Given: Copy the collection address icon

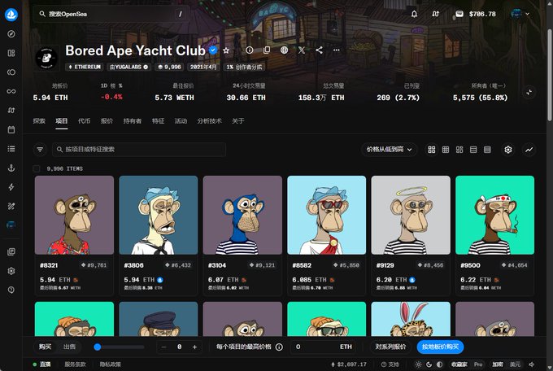Looking at the screenshot, I should [267, 50].
